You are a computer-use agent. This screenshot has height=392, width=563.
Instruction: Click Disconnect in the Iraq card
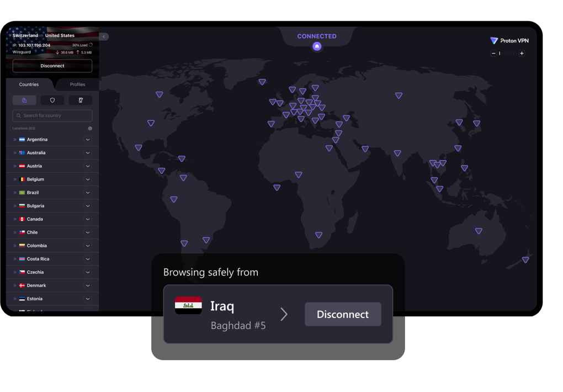[x=343, y=314]
